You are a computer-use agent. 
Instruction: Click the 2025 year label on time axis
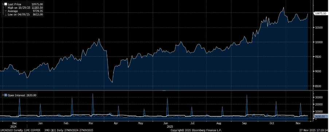click(169, 127)
